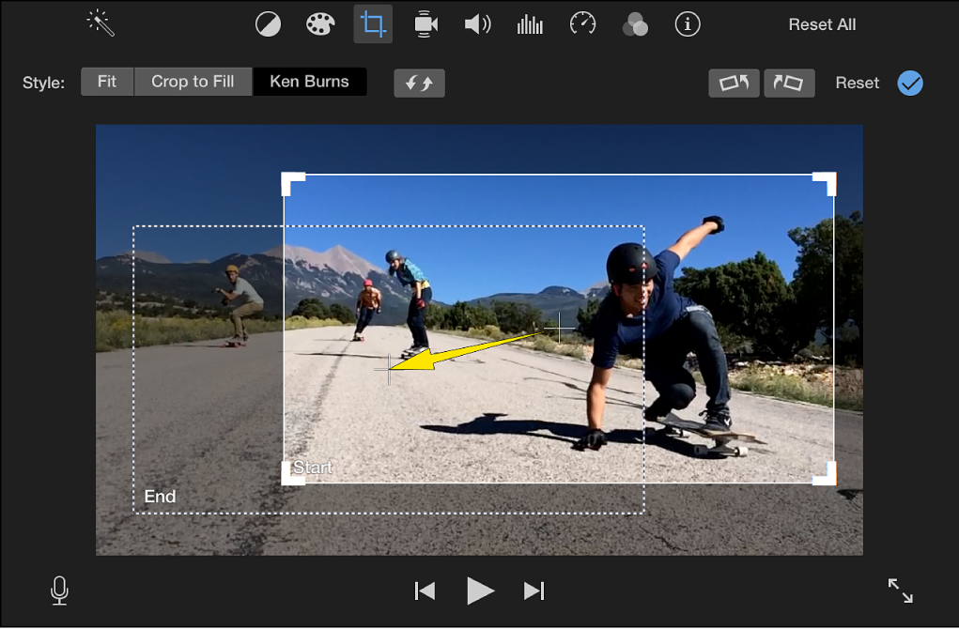Rotate the clip counterclockwise

point(734,83)
